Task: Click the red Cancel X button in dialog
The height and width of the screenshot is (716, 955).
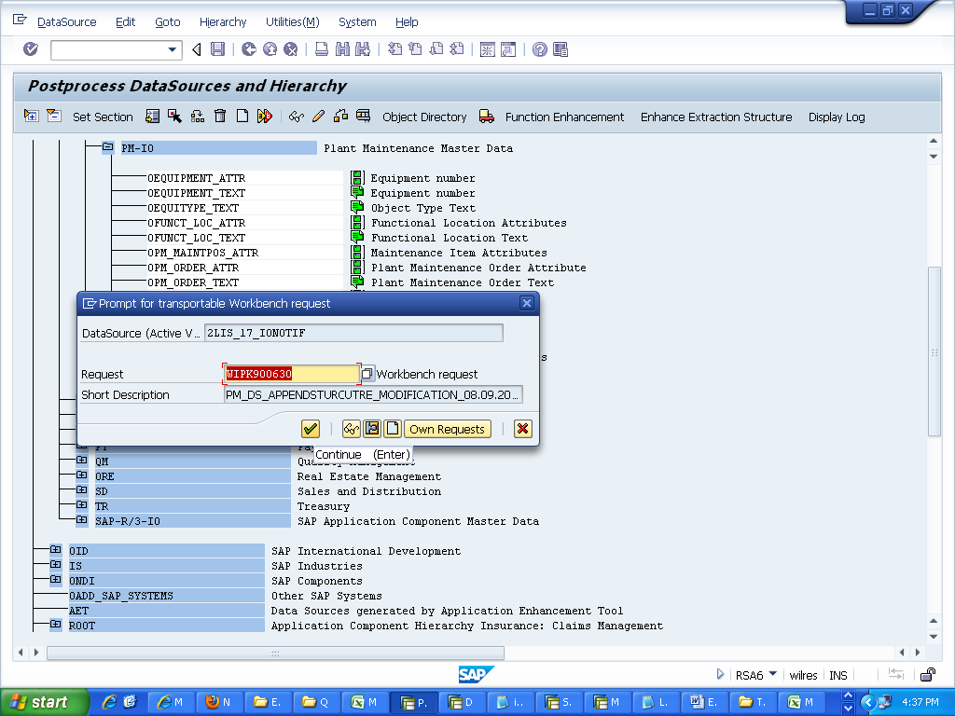Action: click(x=522, y=429)
